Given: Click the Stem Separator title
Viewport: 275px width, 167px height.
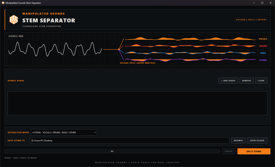Looking at the screenshot, I should [x=49, y=20].
